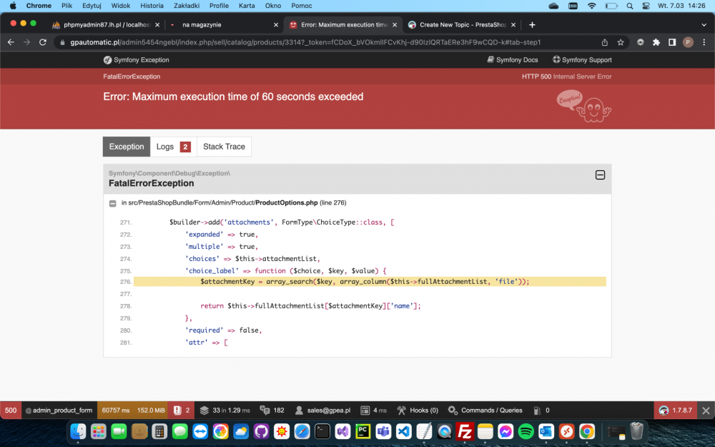The height and width of the screenshot is (447, 715).
Task: Share this page via share icon
Action: (605, 42)
